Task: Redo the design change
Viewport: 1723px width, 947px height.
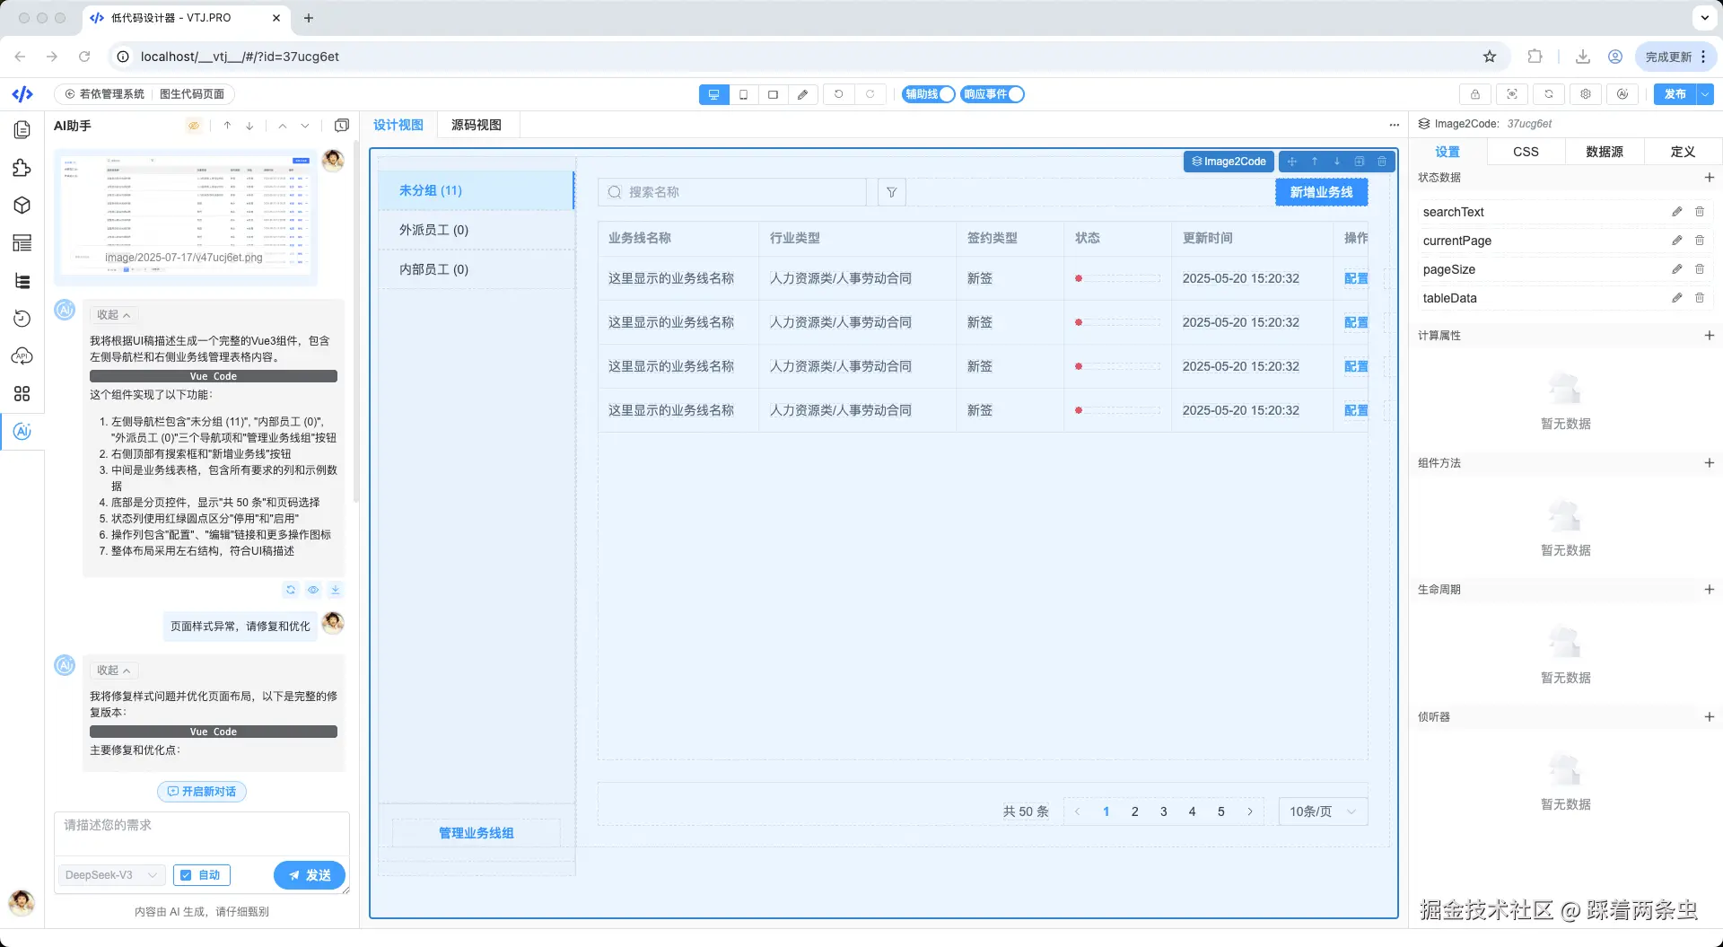Action: point(870,94)
